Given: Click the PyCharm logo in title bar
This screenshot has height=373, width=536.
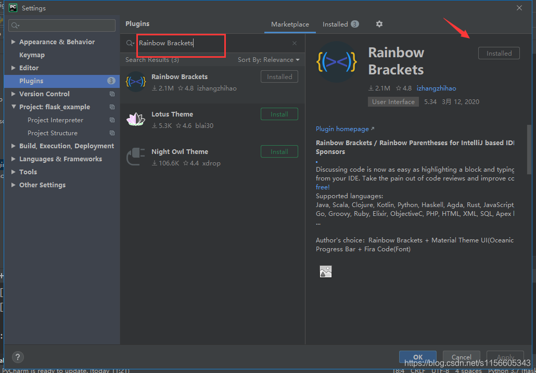Looking at the screenshot, I should tap(13, 8).
